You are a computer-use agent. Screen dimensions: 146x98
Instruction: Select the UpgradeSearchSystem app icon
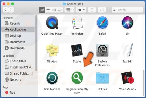coord(77,78)
